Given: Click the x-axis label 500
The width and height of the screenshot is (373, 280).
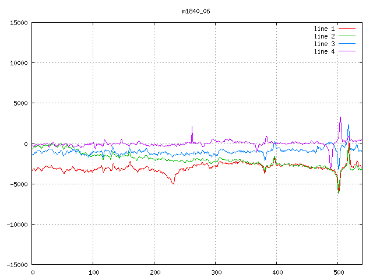Looking at the screenshot, I should point(339,272).
